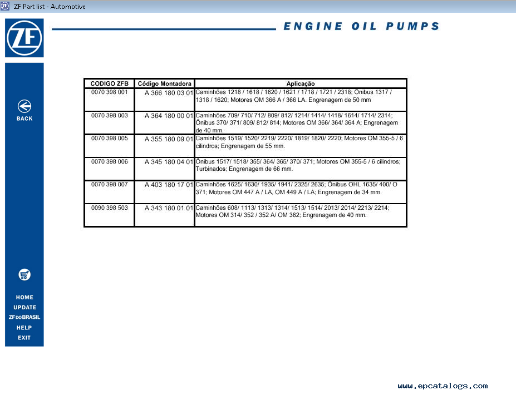
Task: Click application text with OM 447 A engines
Action: 297,188
